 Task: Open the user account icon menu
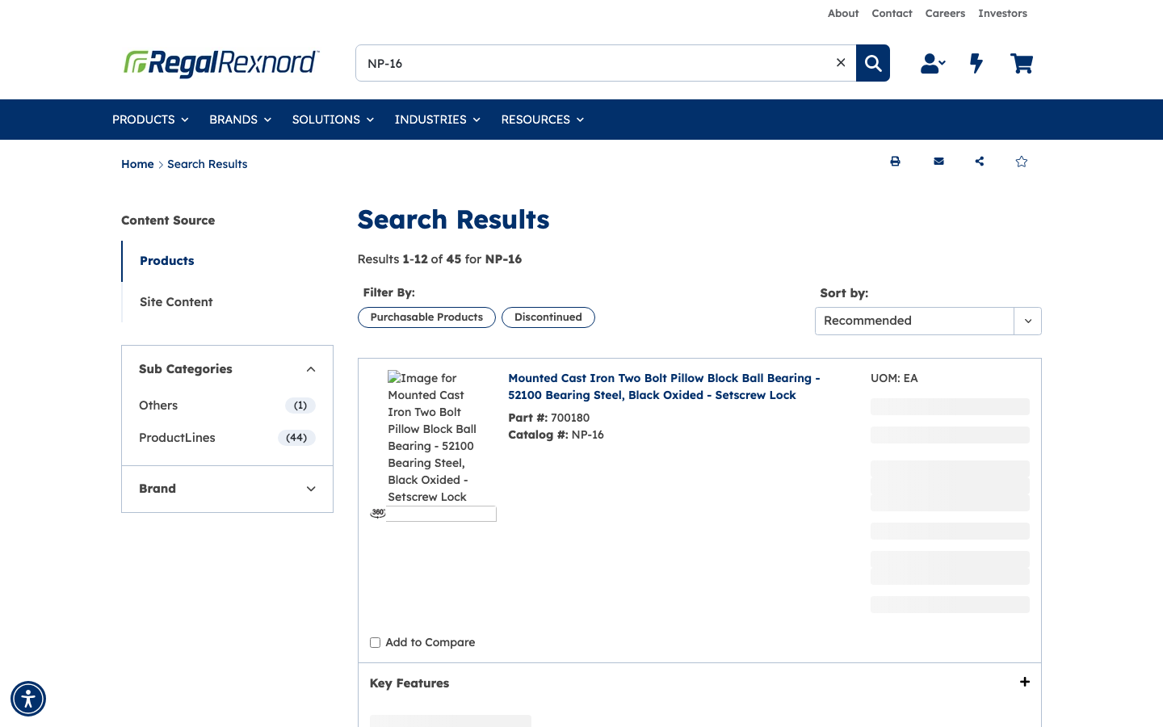[x=933, y=63]
